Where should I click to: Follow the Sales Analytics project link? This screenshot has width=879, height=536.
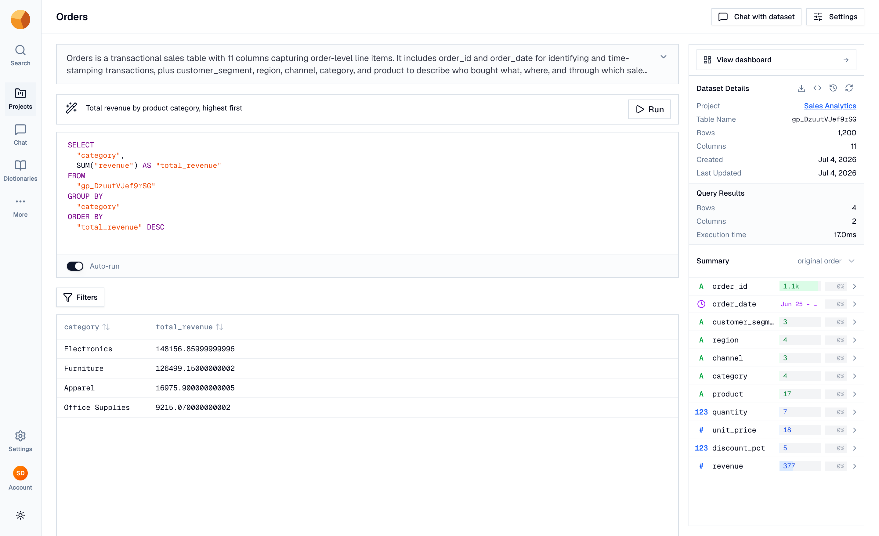pos(830,106)
